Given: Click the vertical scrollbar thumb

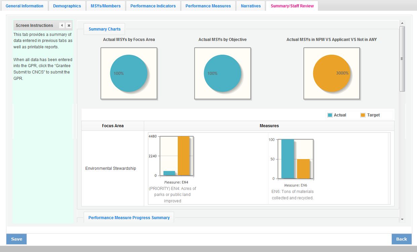Looking at the screenshot, I should pos(402,59).
